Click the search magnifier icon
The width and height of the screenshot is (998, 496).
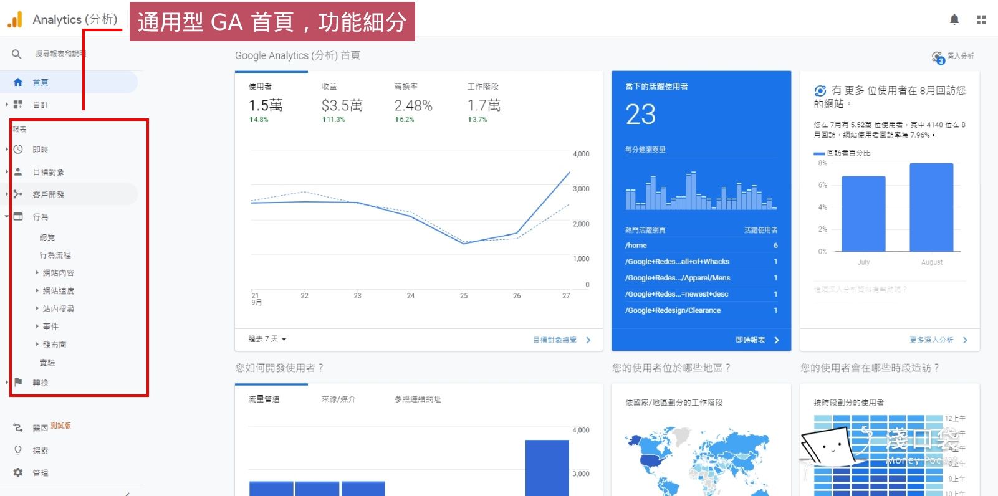pos(17,54)
